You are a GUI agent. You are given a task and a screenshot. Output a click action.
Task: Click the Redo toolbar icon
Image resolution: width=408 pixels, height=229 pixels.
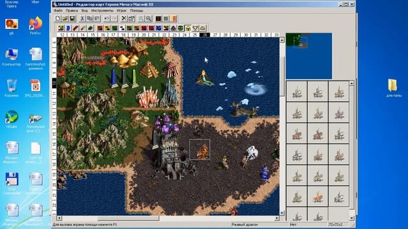114,18
